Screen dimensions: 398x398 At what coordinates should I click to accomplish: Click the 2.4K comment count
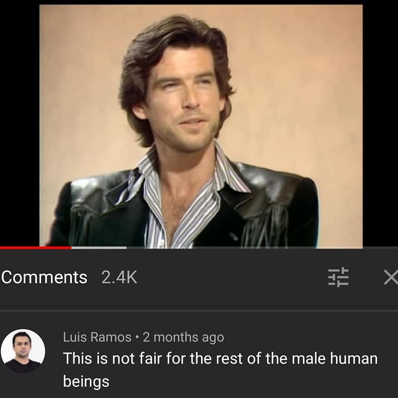(119, 277)
